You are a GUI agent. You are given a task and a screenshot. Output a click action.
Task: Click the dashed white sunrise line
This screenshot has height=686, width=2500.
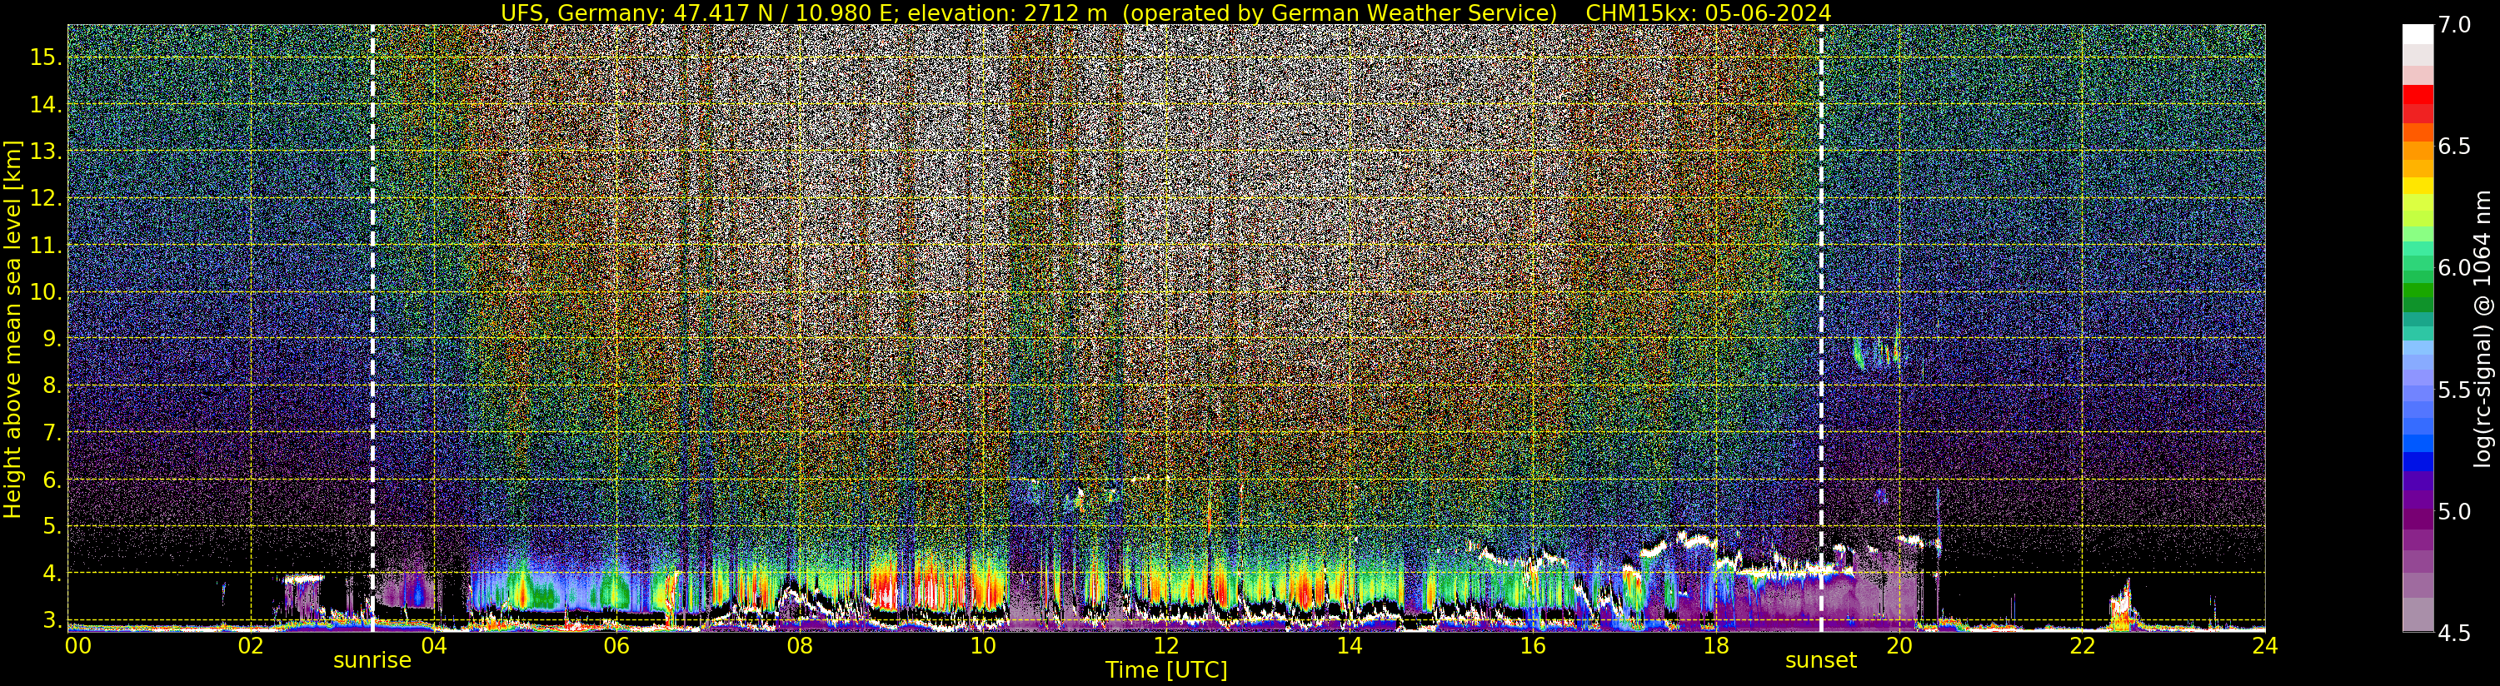coord(372,328)
